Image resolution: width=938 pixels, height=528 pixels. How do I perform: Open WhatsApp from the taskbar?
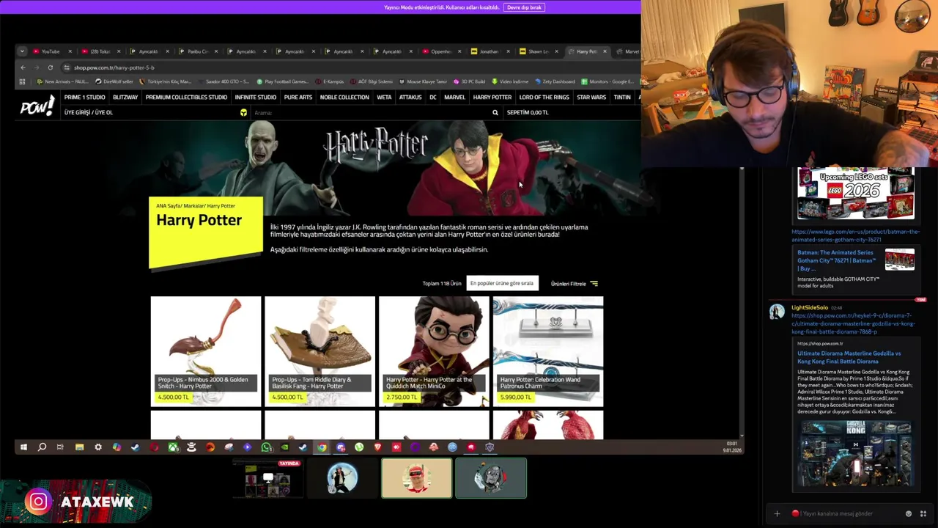pyautogui.click(x=266, y=447)
